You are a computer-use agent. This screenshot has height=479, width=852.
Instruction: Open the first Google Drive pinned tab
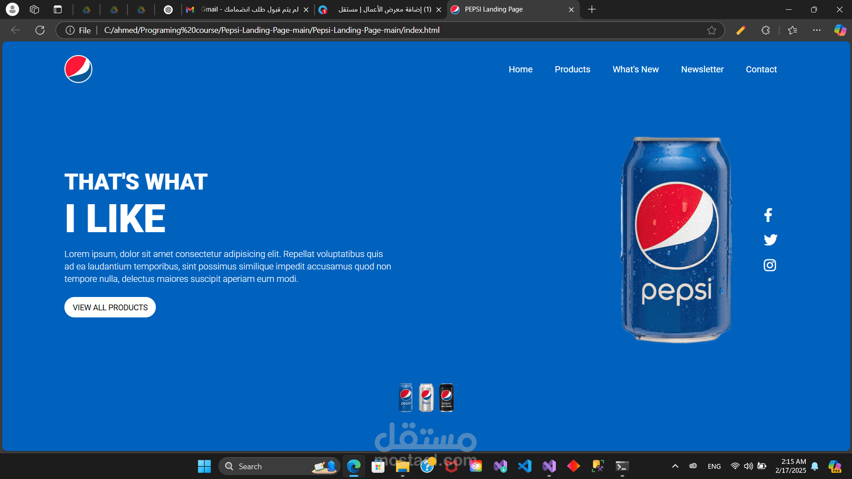[x=87, y=9]
